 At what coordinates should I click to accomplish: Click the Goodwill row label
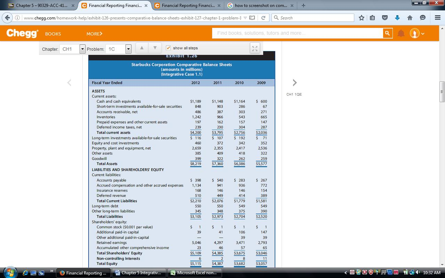(99, 158)
